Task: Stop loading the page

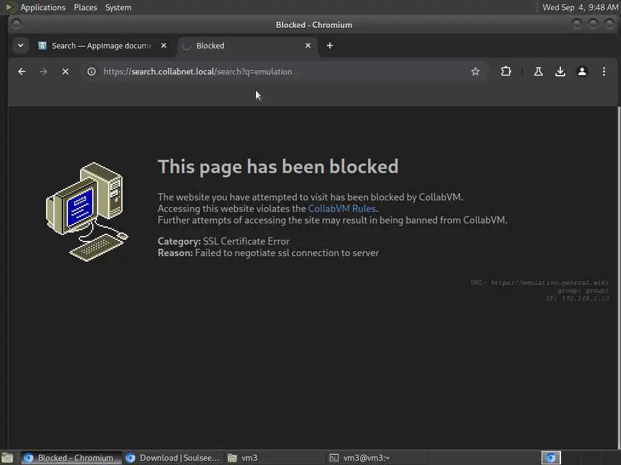Action: (x=65, y=71)
